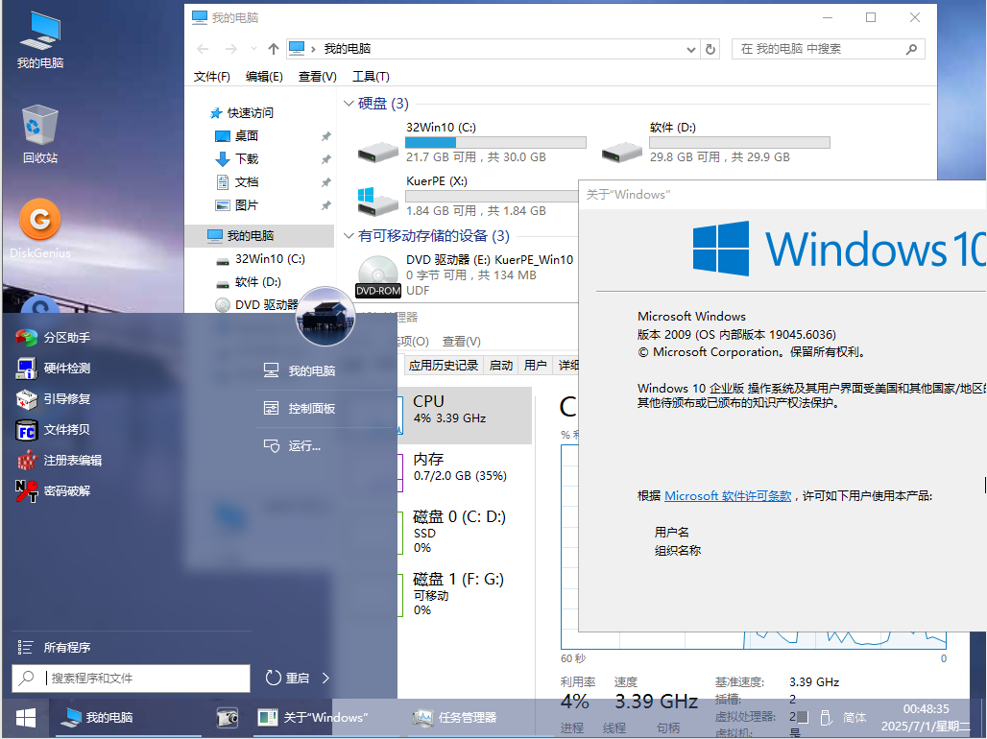987x739 pixels.
Task: Select 图片 in quick access
Action: pyautogui.click(x=238, y=205)
